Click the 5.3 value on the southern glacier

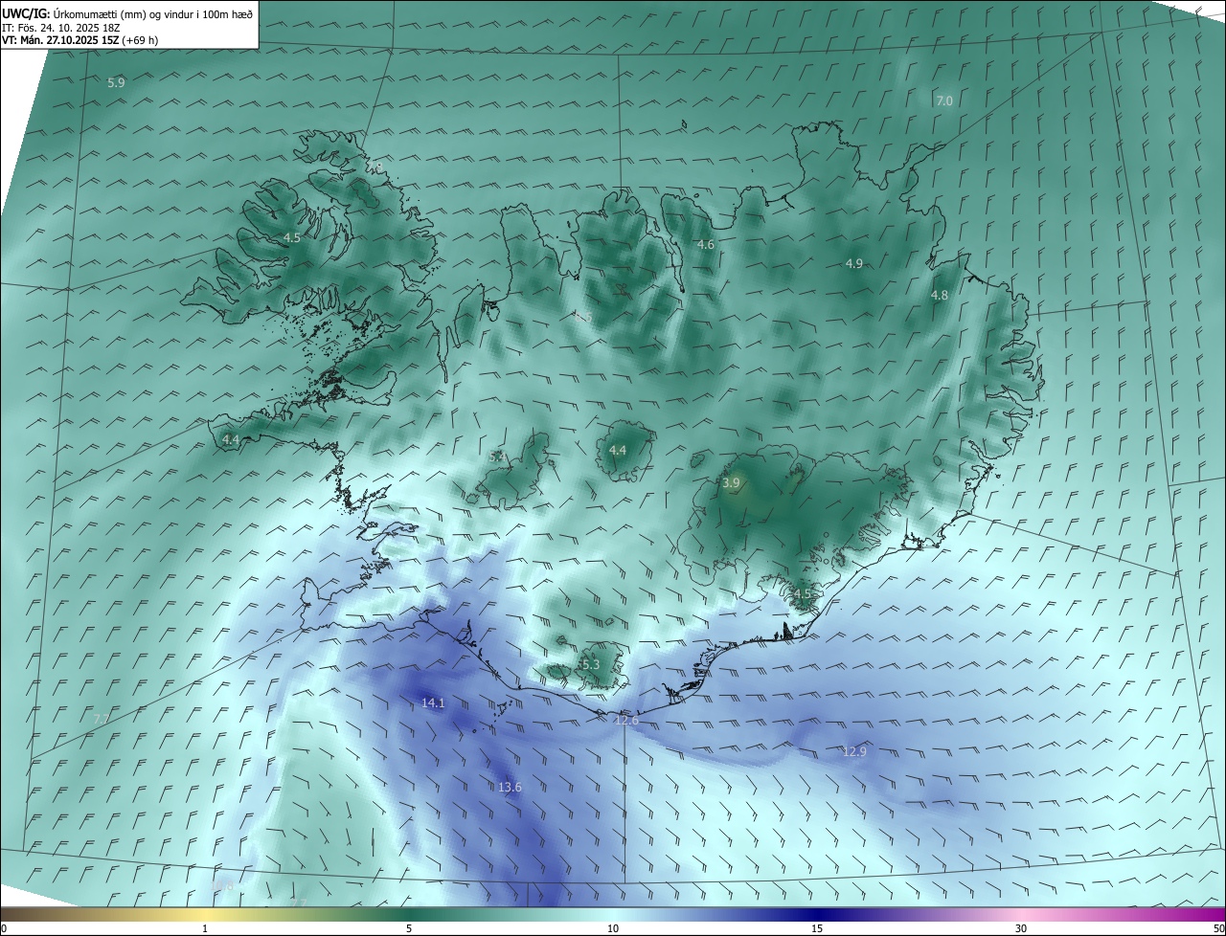tap(590, 664)
